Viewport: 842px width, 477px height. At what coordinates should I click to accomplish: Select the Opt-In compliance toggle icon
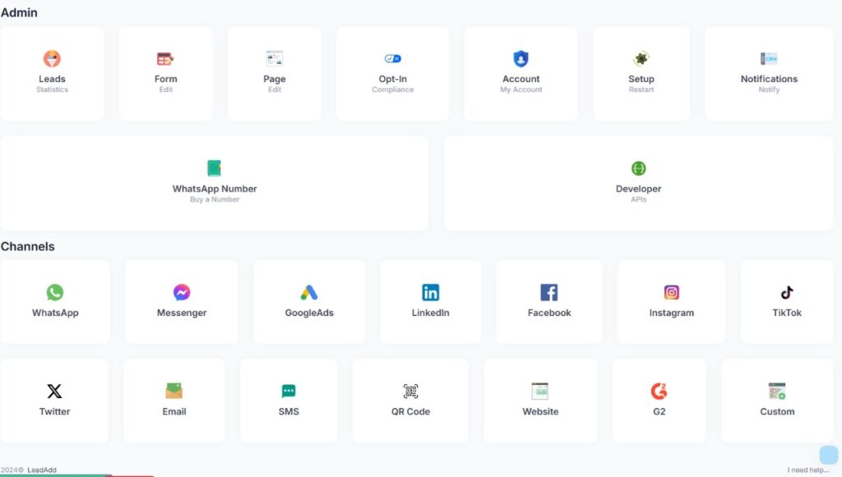(392, 59)
